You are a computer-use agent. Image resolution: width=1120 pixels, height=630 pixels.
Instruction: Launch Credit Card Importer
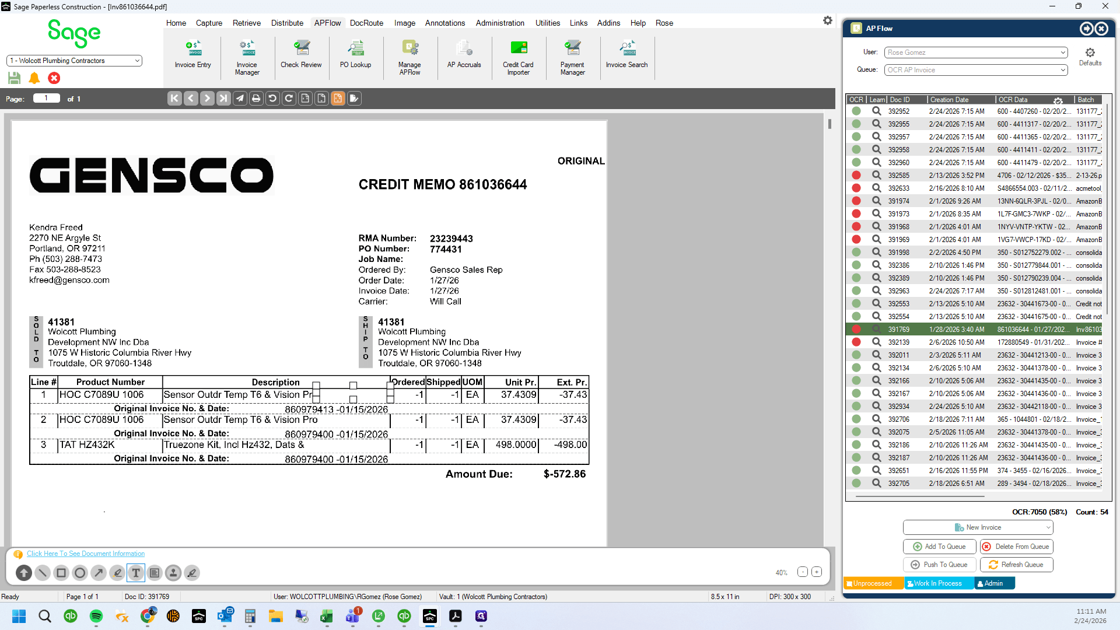tap(518, 58)
